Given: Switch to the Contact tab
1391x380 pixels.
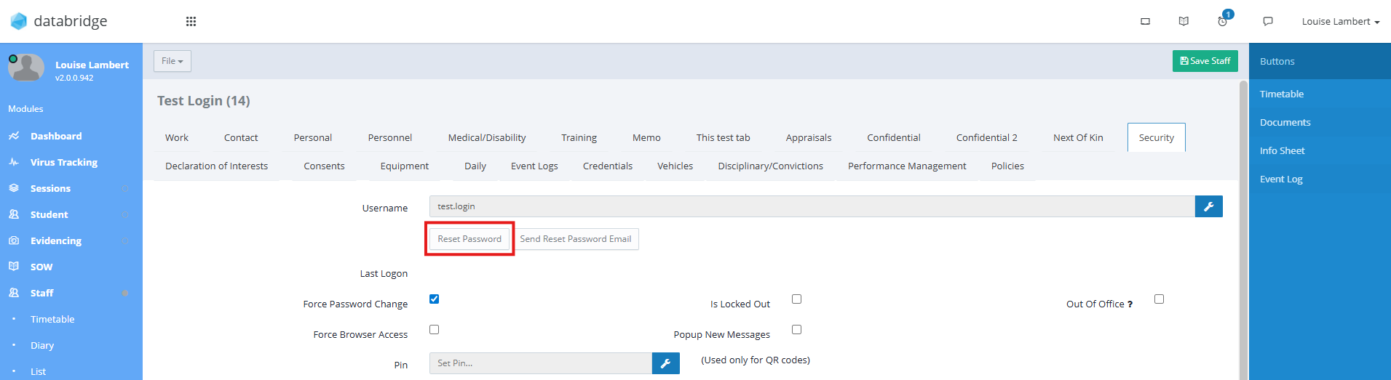Looking at the screenshot, I should click(241, 137).
